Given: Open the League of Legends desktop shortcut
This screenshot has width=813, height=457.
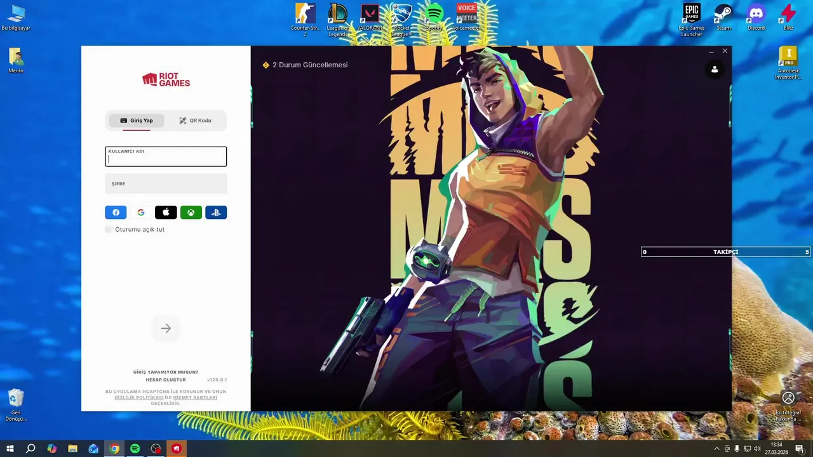Looking at the screenshot, I should click(x=337, y=20).
